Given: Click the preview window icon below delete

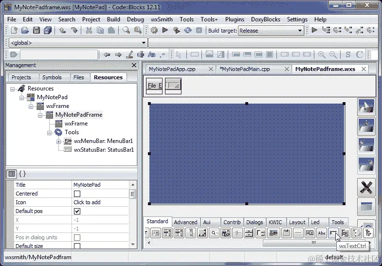Looking at the screenshot, I should [x=366, y=207].
